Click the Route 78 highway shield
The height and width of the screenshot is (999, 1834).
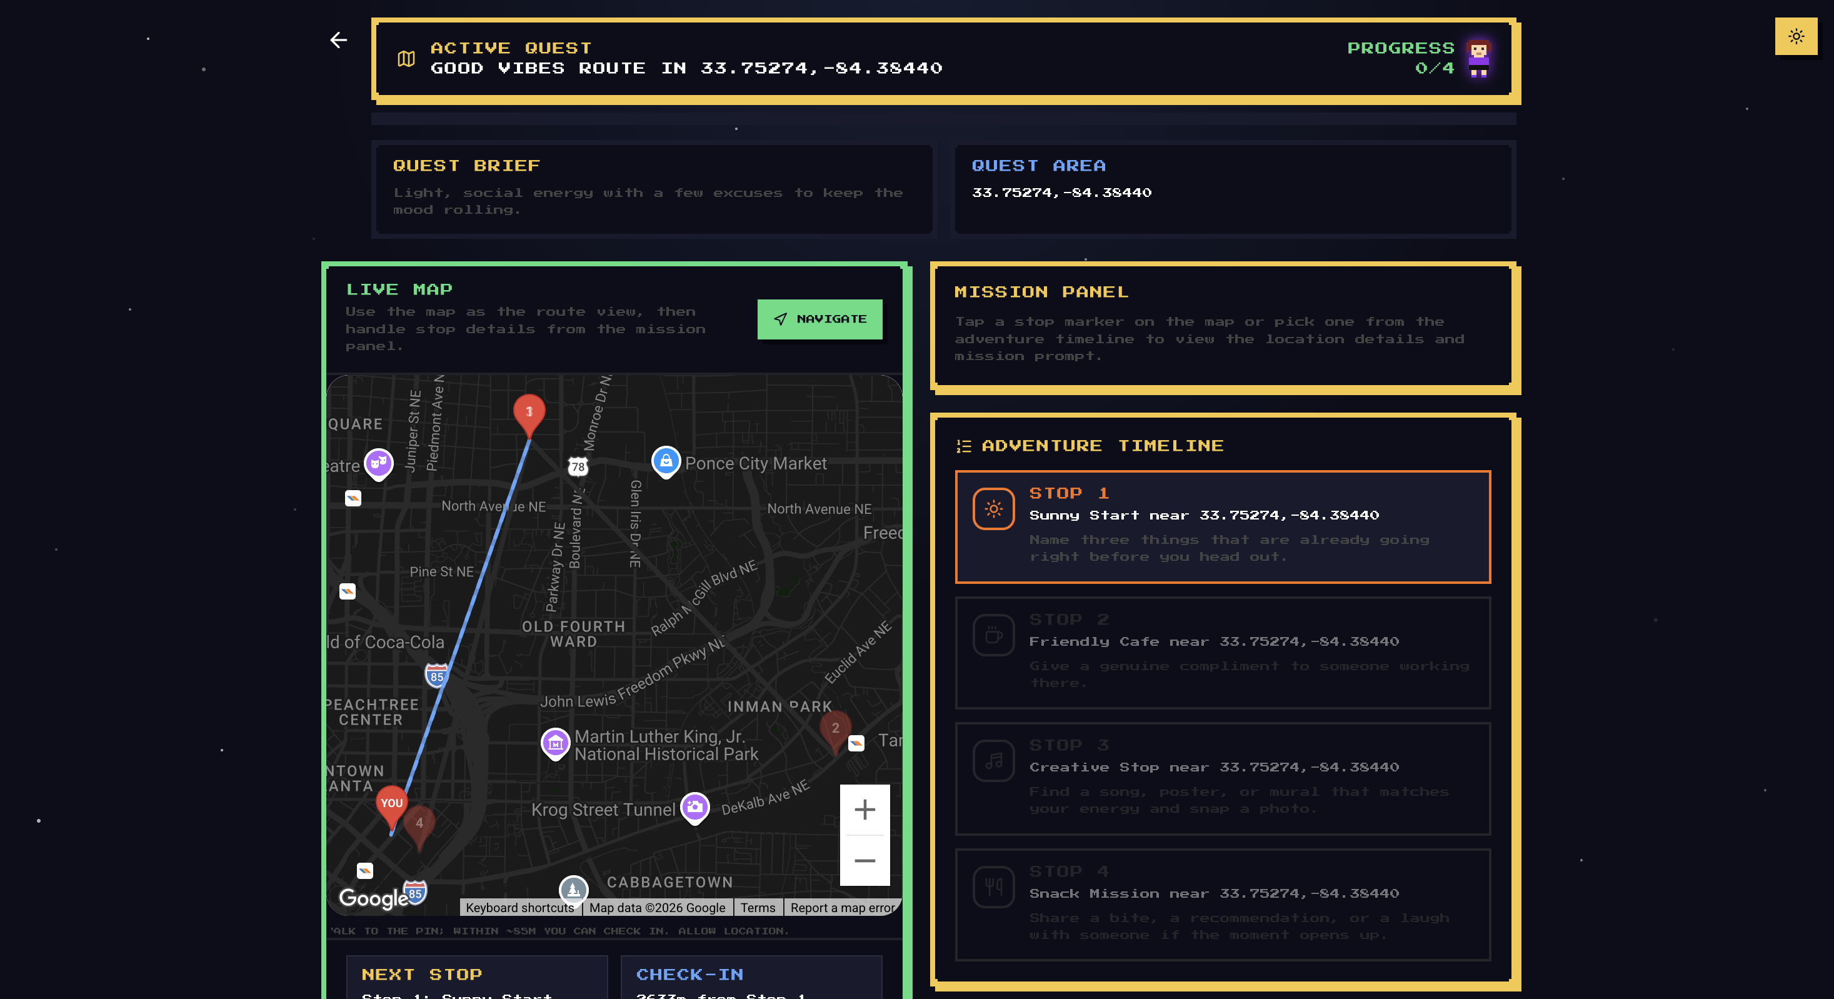[578, 467]
